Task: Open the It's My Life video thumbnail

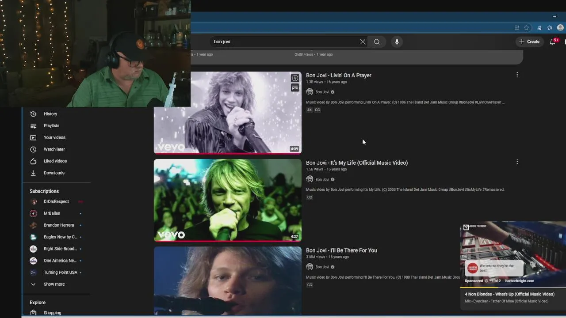Action: pos(228,200)
